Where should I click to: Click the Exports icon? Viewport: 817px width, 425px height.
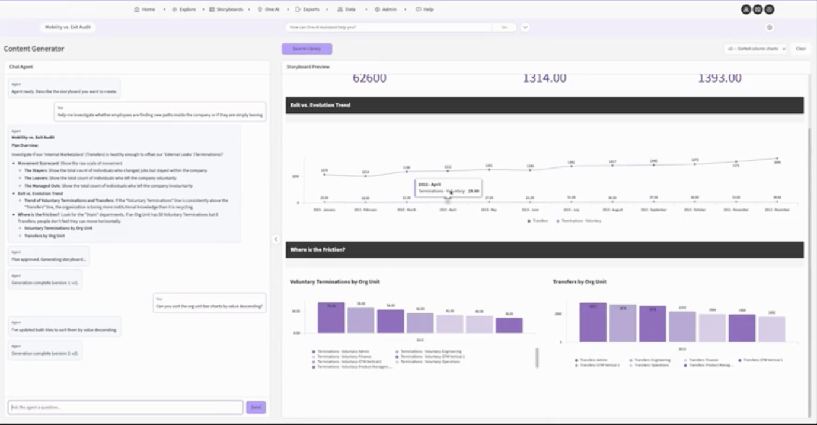click(298, 9)
